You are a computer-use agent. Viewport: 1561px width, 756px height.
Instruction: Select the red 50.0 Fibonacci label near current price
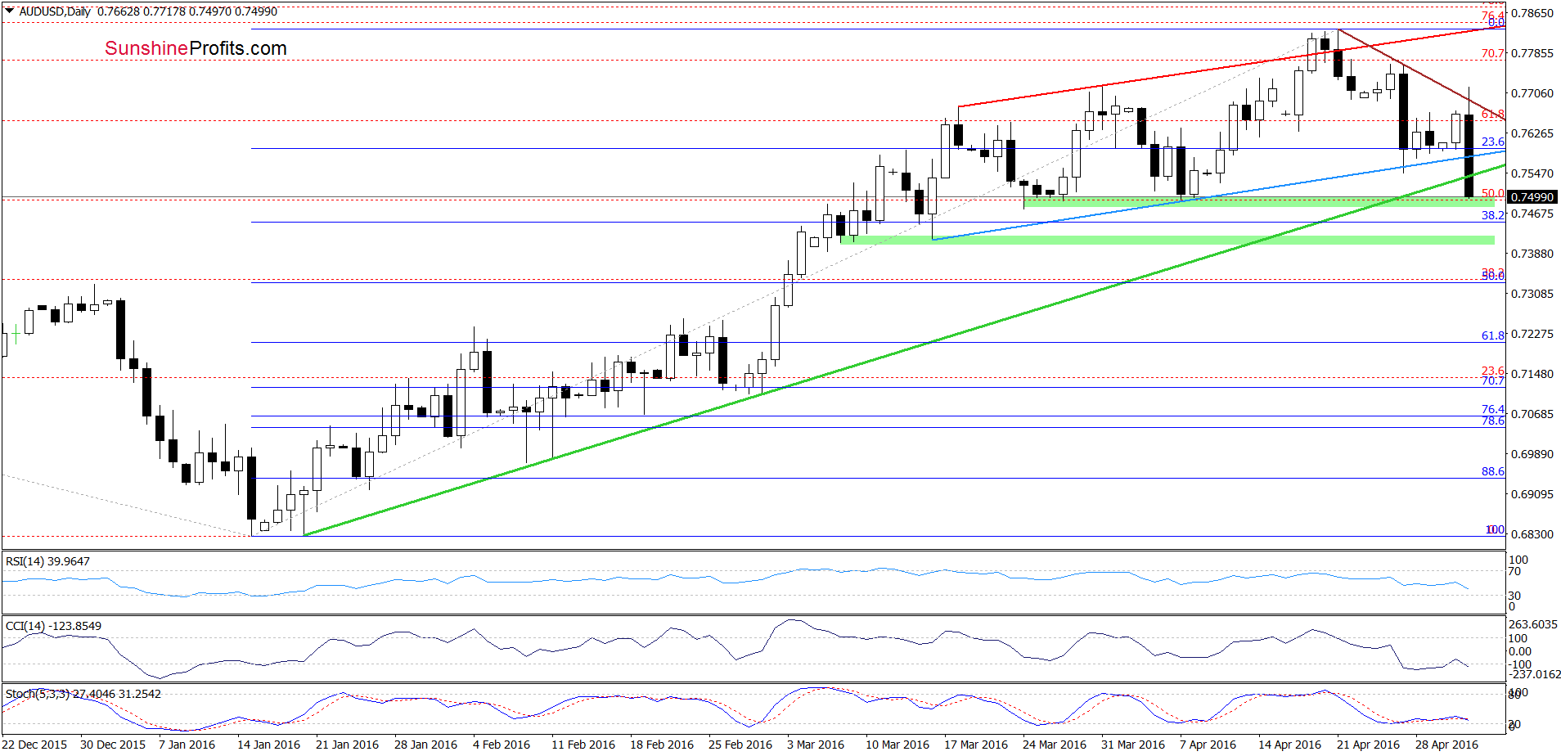(x=1493, y=193)
